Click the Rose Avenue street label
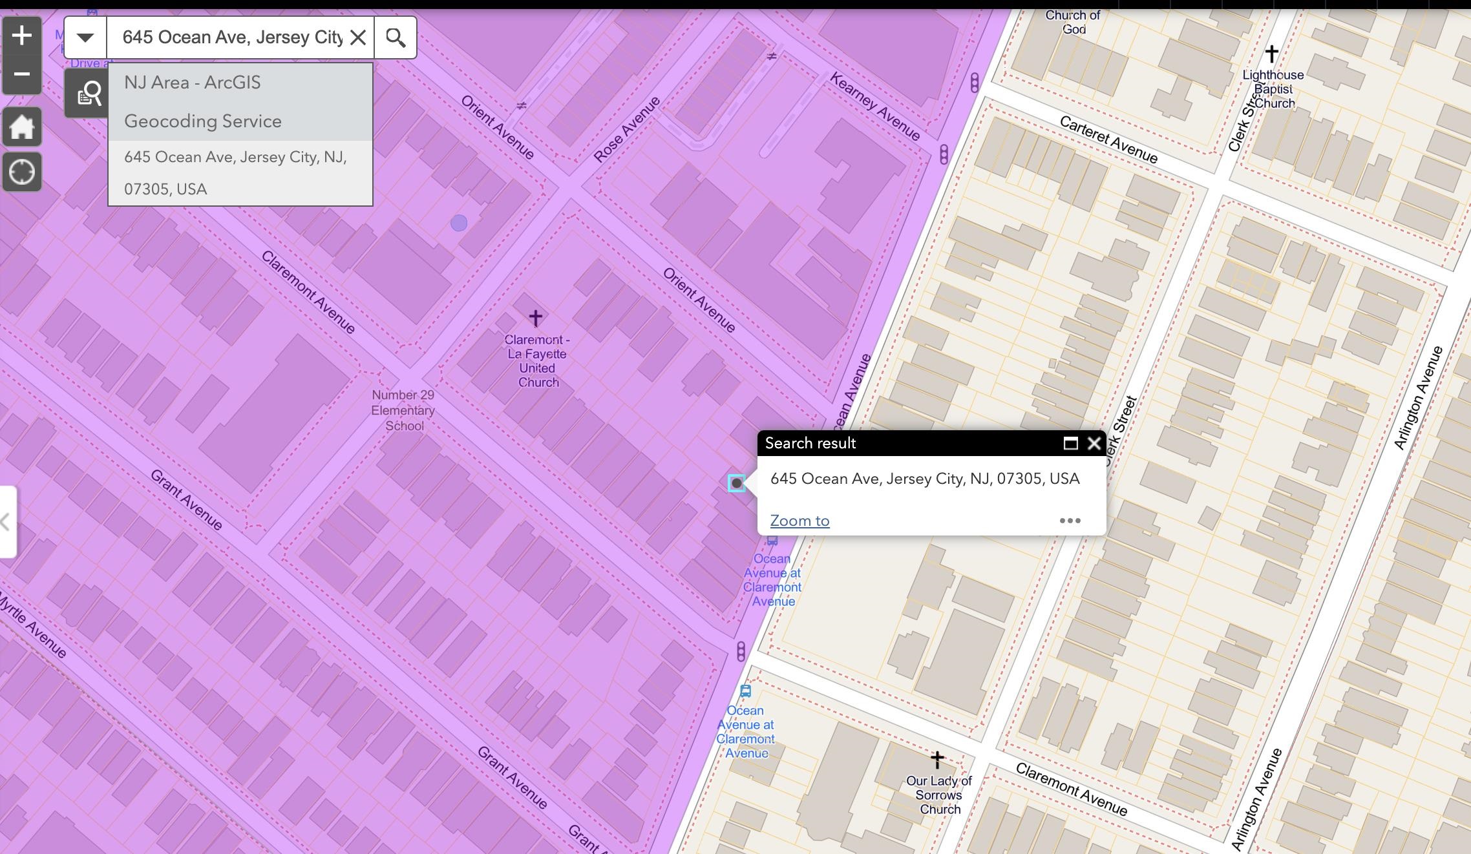 pos(627,129)
